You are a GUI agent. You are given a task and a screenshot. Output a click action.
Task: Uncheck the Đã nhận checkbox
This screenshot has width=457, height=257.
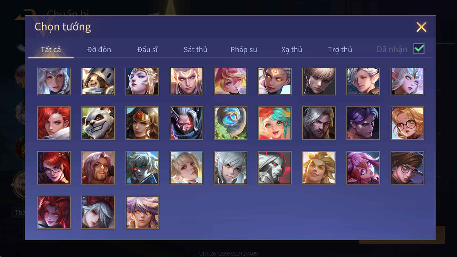(419, 49)
